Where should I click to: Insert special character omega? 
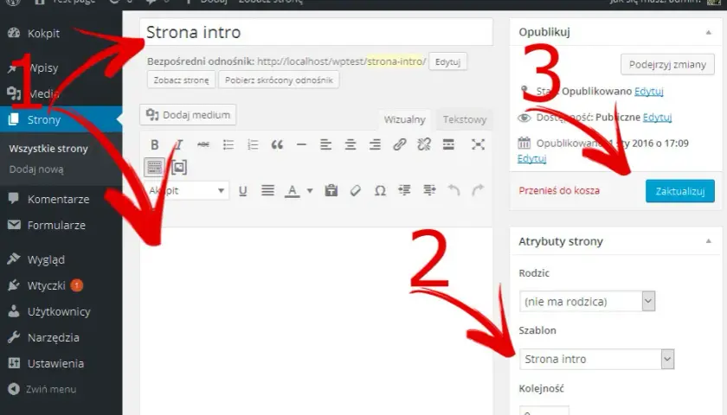click(x=380, y=190)
